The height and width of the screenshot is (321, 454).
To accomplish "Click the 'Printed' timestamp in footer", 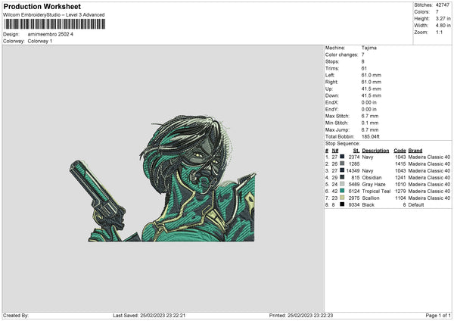I will click(x=301, y=315).
